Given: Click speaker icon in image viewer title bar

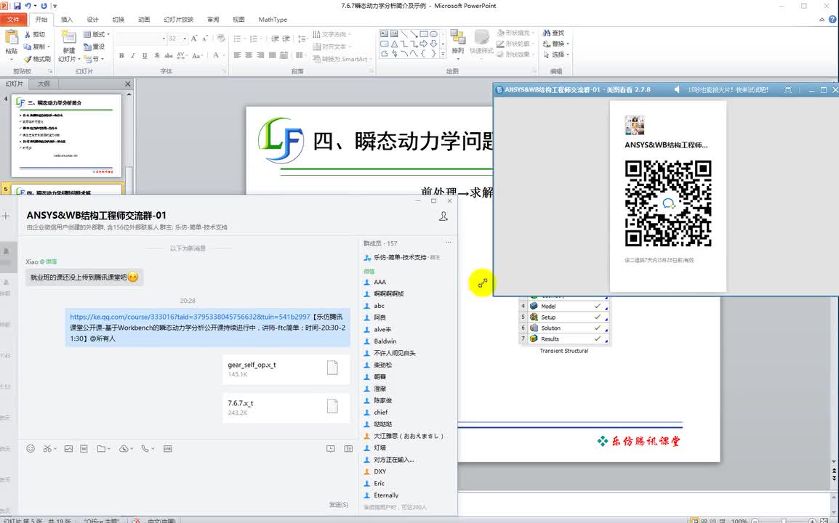Looking at the screenshot, I should click(677, 90).
